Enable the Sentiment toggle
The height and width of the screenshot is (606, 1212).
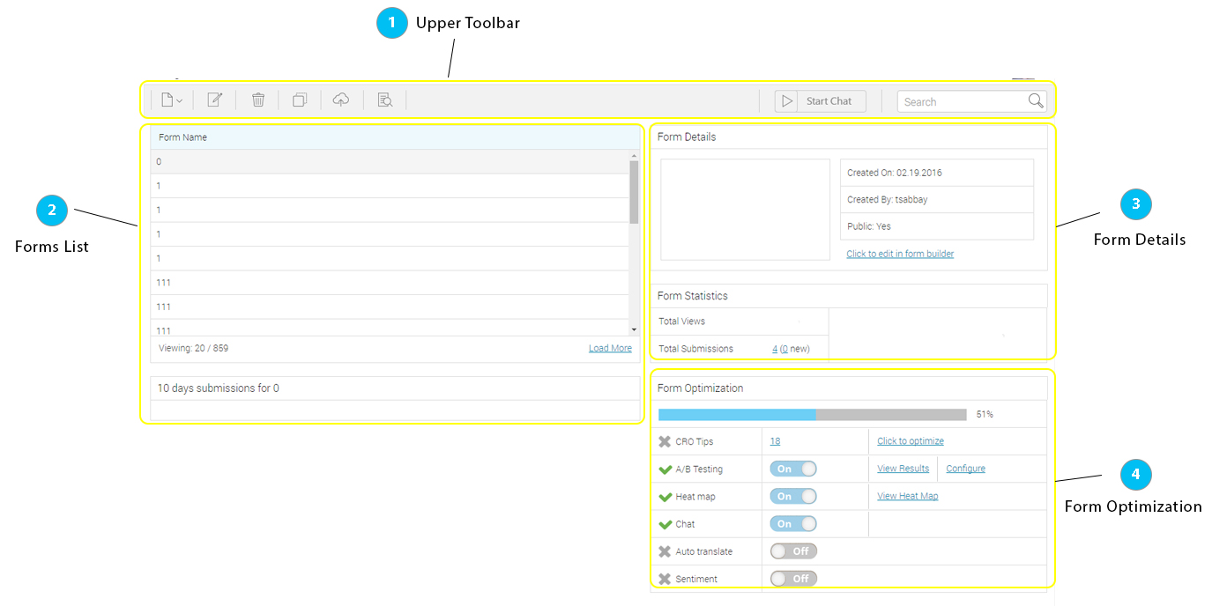(793, 579)
